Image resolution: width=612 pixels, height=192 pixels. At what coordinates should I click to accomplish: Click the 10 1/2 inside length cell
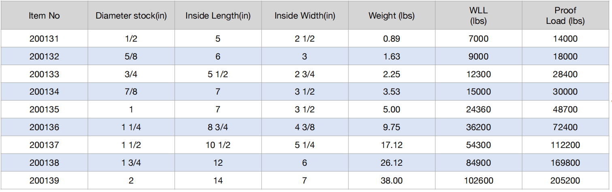(218, 145)
